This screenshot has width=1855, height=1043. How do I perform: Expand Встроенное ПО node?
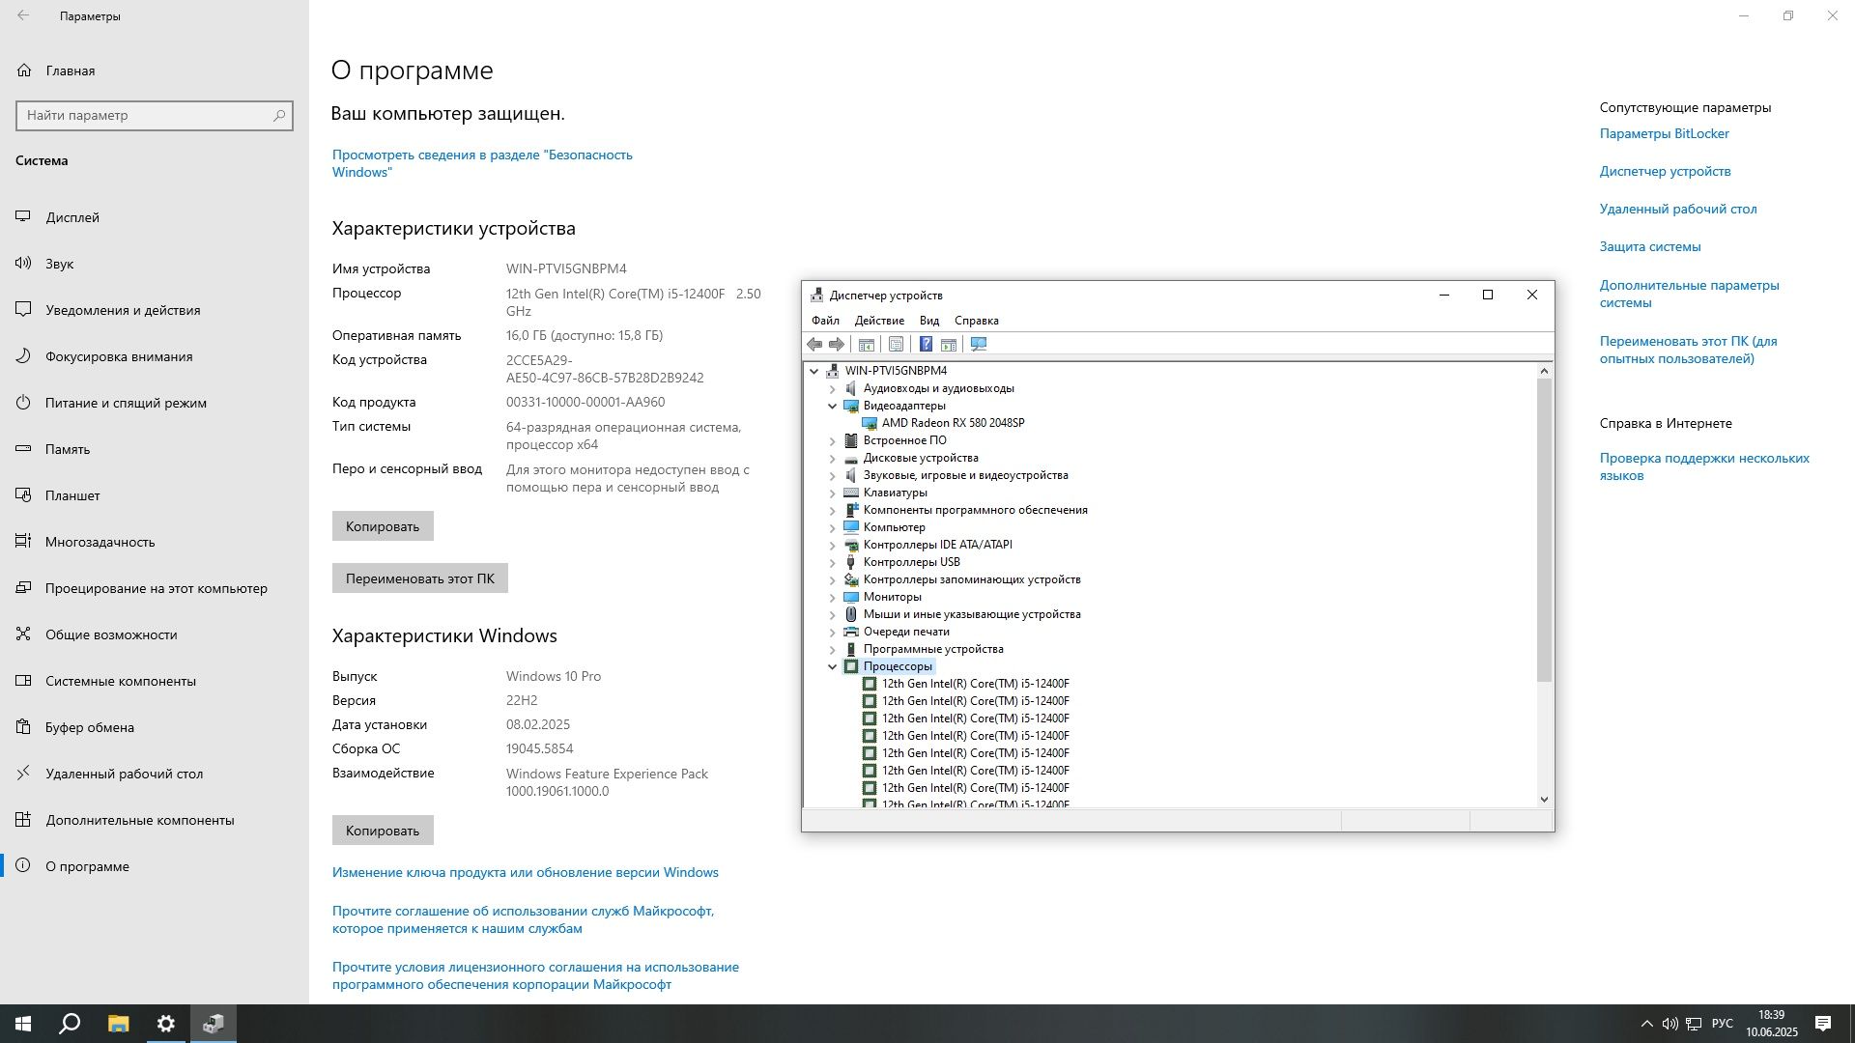click(832, 440)
